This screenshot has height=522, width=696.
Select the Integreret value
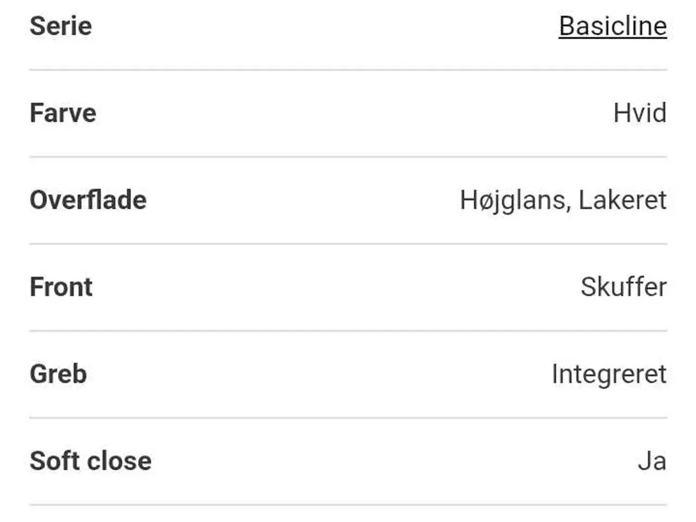(609, 374)
